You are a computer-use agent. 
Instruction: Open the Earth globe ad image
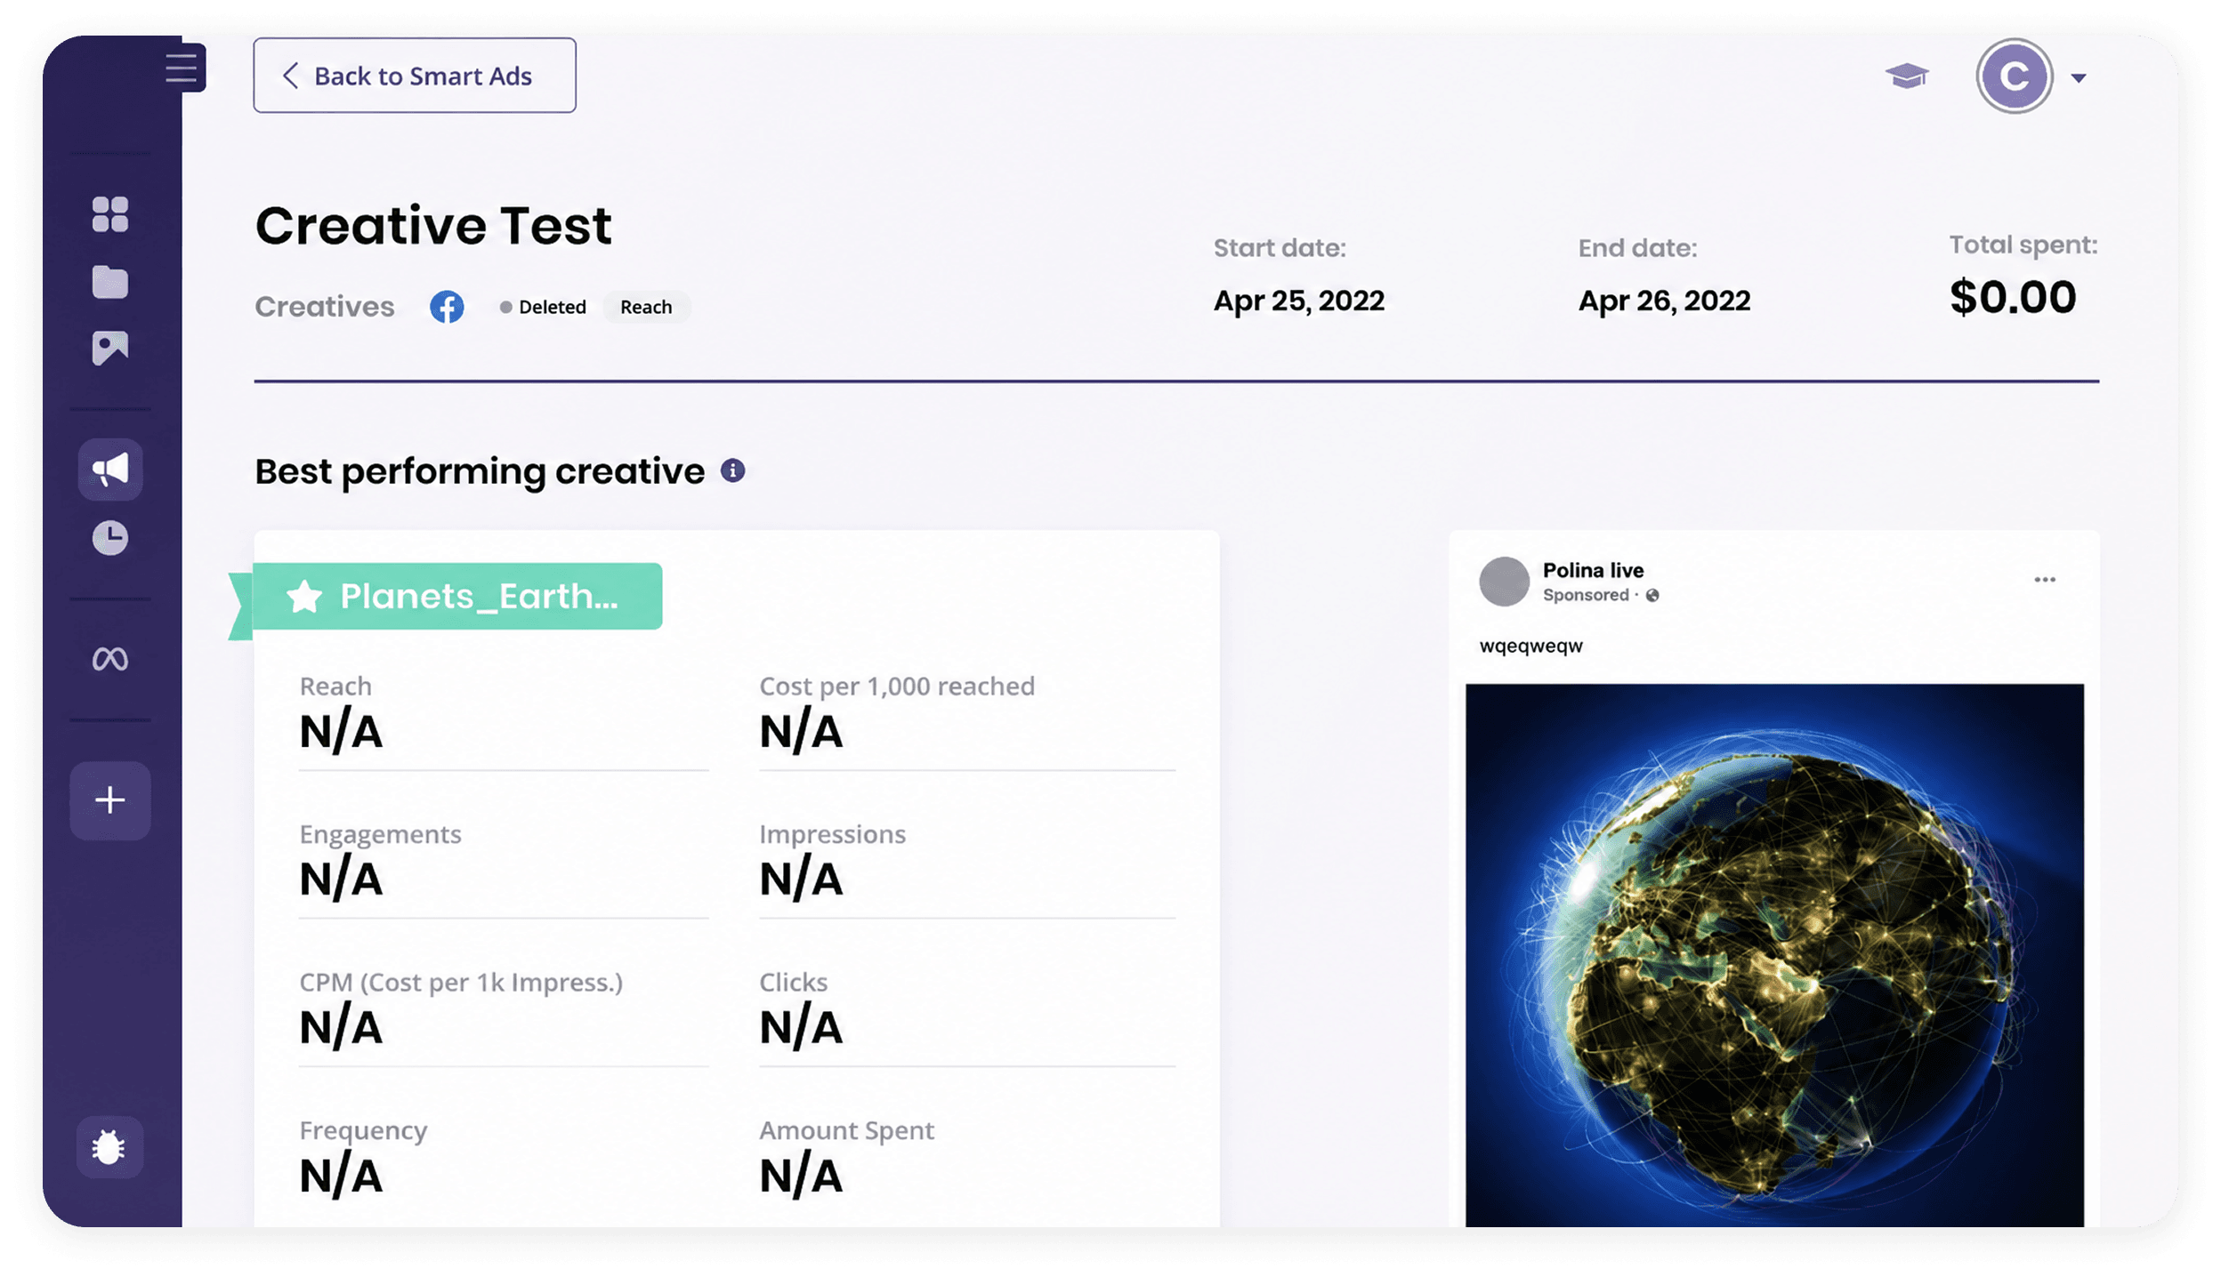pos(1774,955)
